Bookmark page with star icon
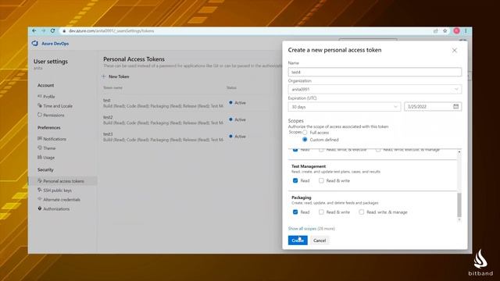 pos(445,31)
